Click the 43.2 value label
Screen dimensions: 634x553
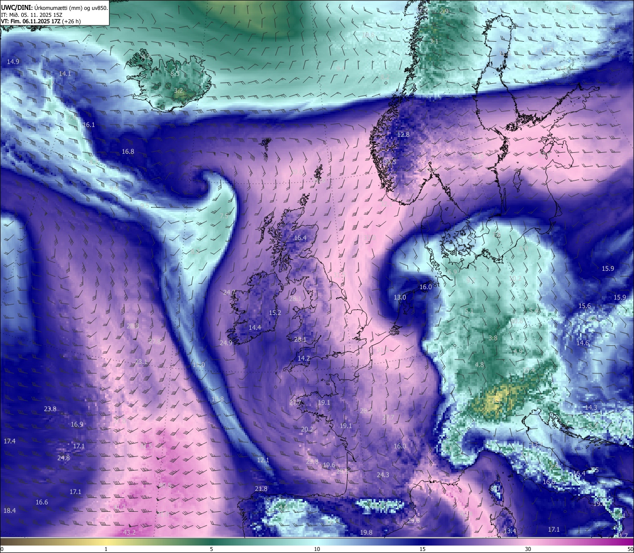tap(129, 532)
